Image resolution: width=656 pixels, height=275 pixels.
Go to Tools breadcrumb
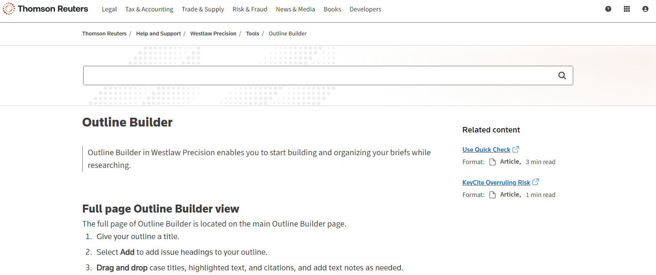click(x=253, y=34)
